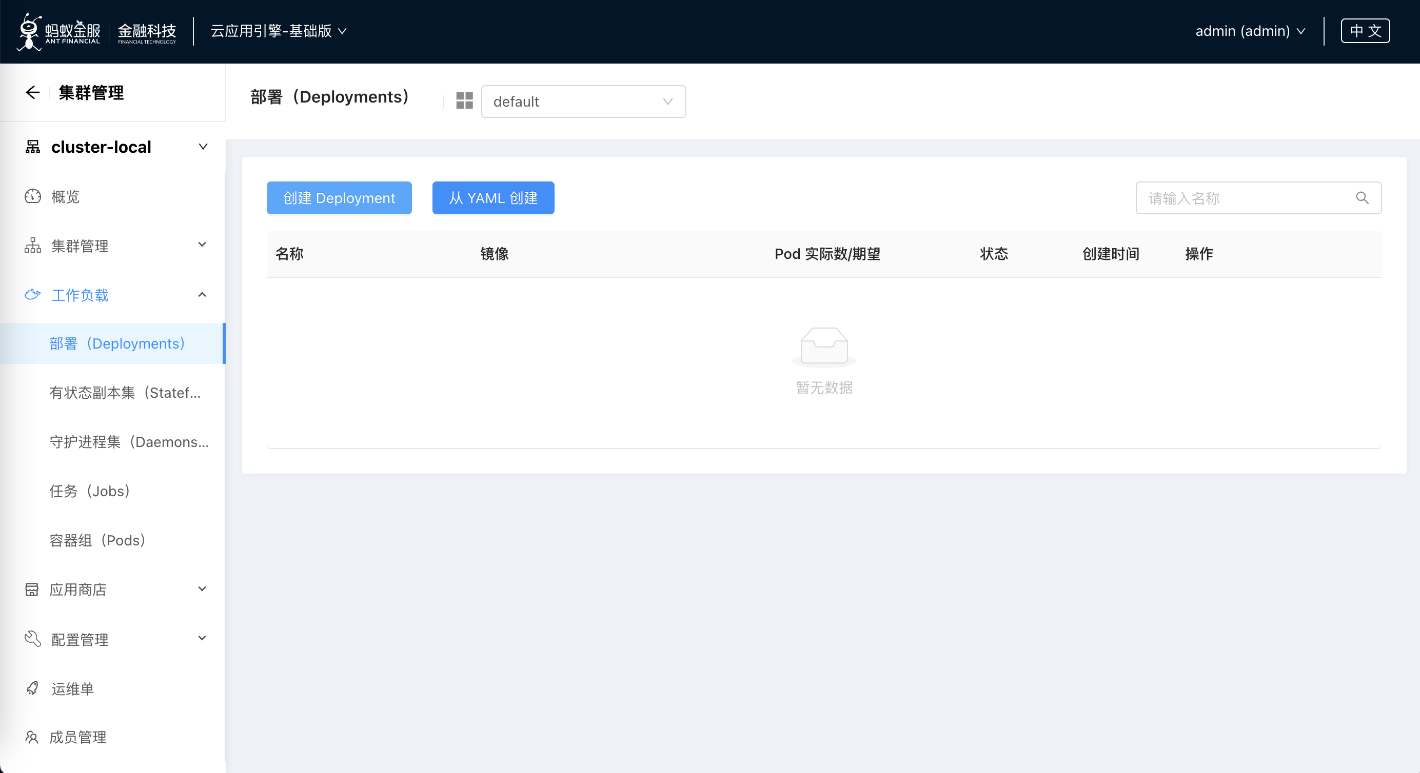The image size is (1420, 773).
Task: Click the 集群管理 sidebar title
Action: (x=91, y=93)
